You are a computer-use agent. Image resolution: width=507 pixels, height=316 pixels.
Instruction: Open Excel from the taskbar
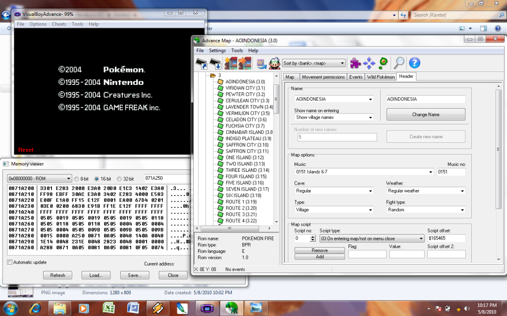108,308
